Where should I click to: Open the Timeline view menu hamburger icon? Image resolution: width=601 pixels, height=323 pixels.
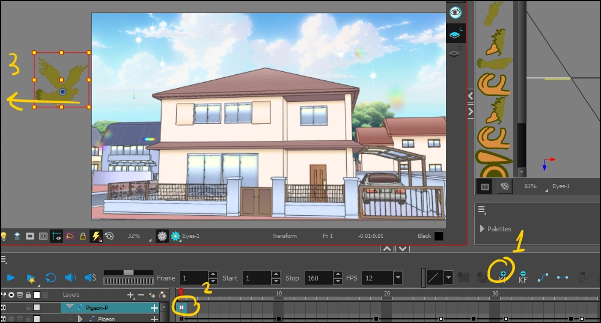point(4,260)
